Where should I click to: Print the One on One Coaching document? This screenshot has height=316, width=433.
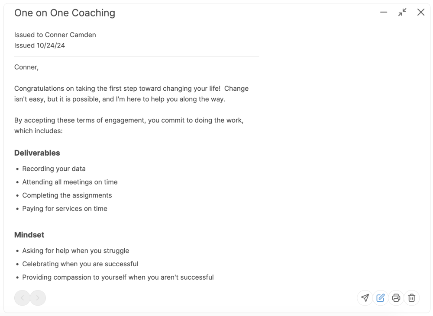396,298
